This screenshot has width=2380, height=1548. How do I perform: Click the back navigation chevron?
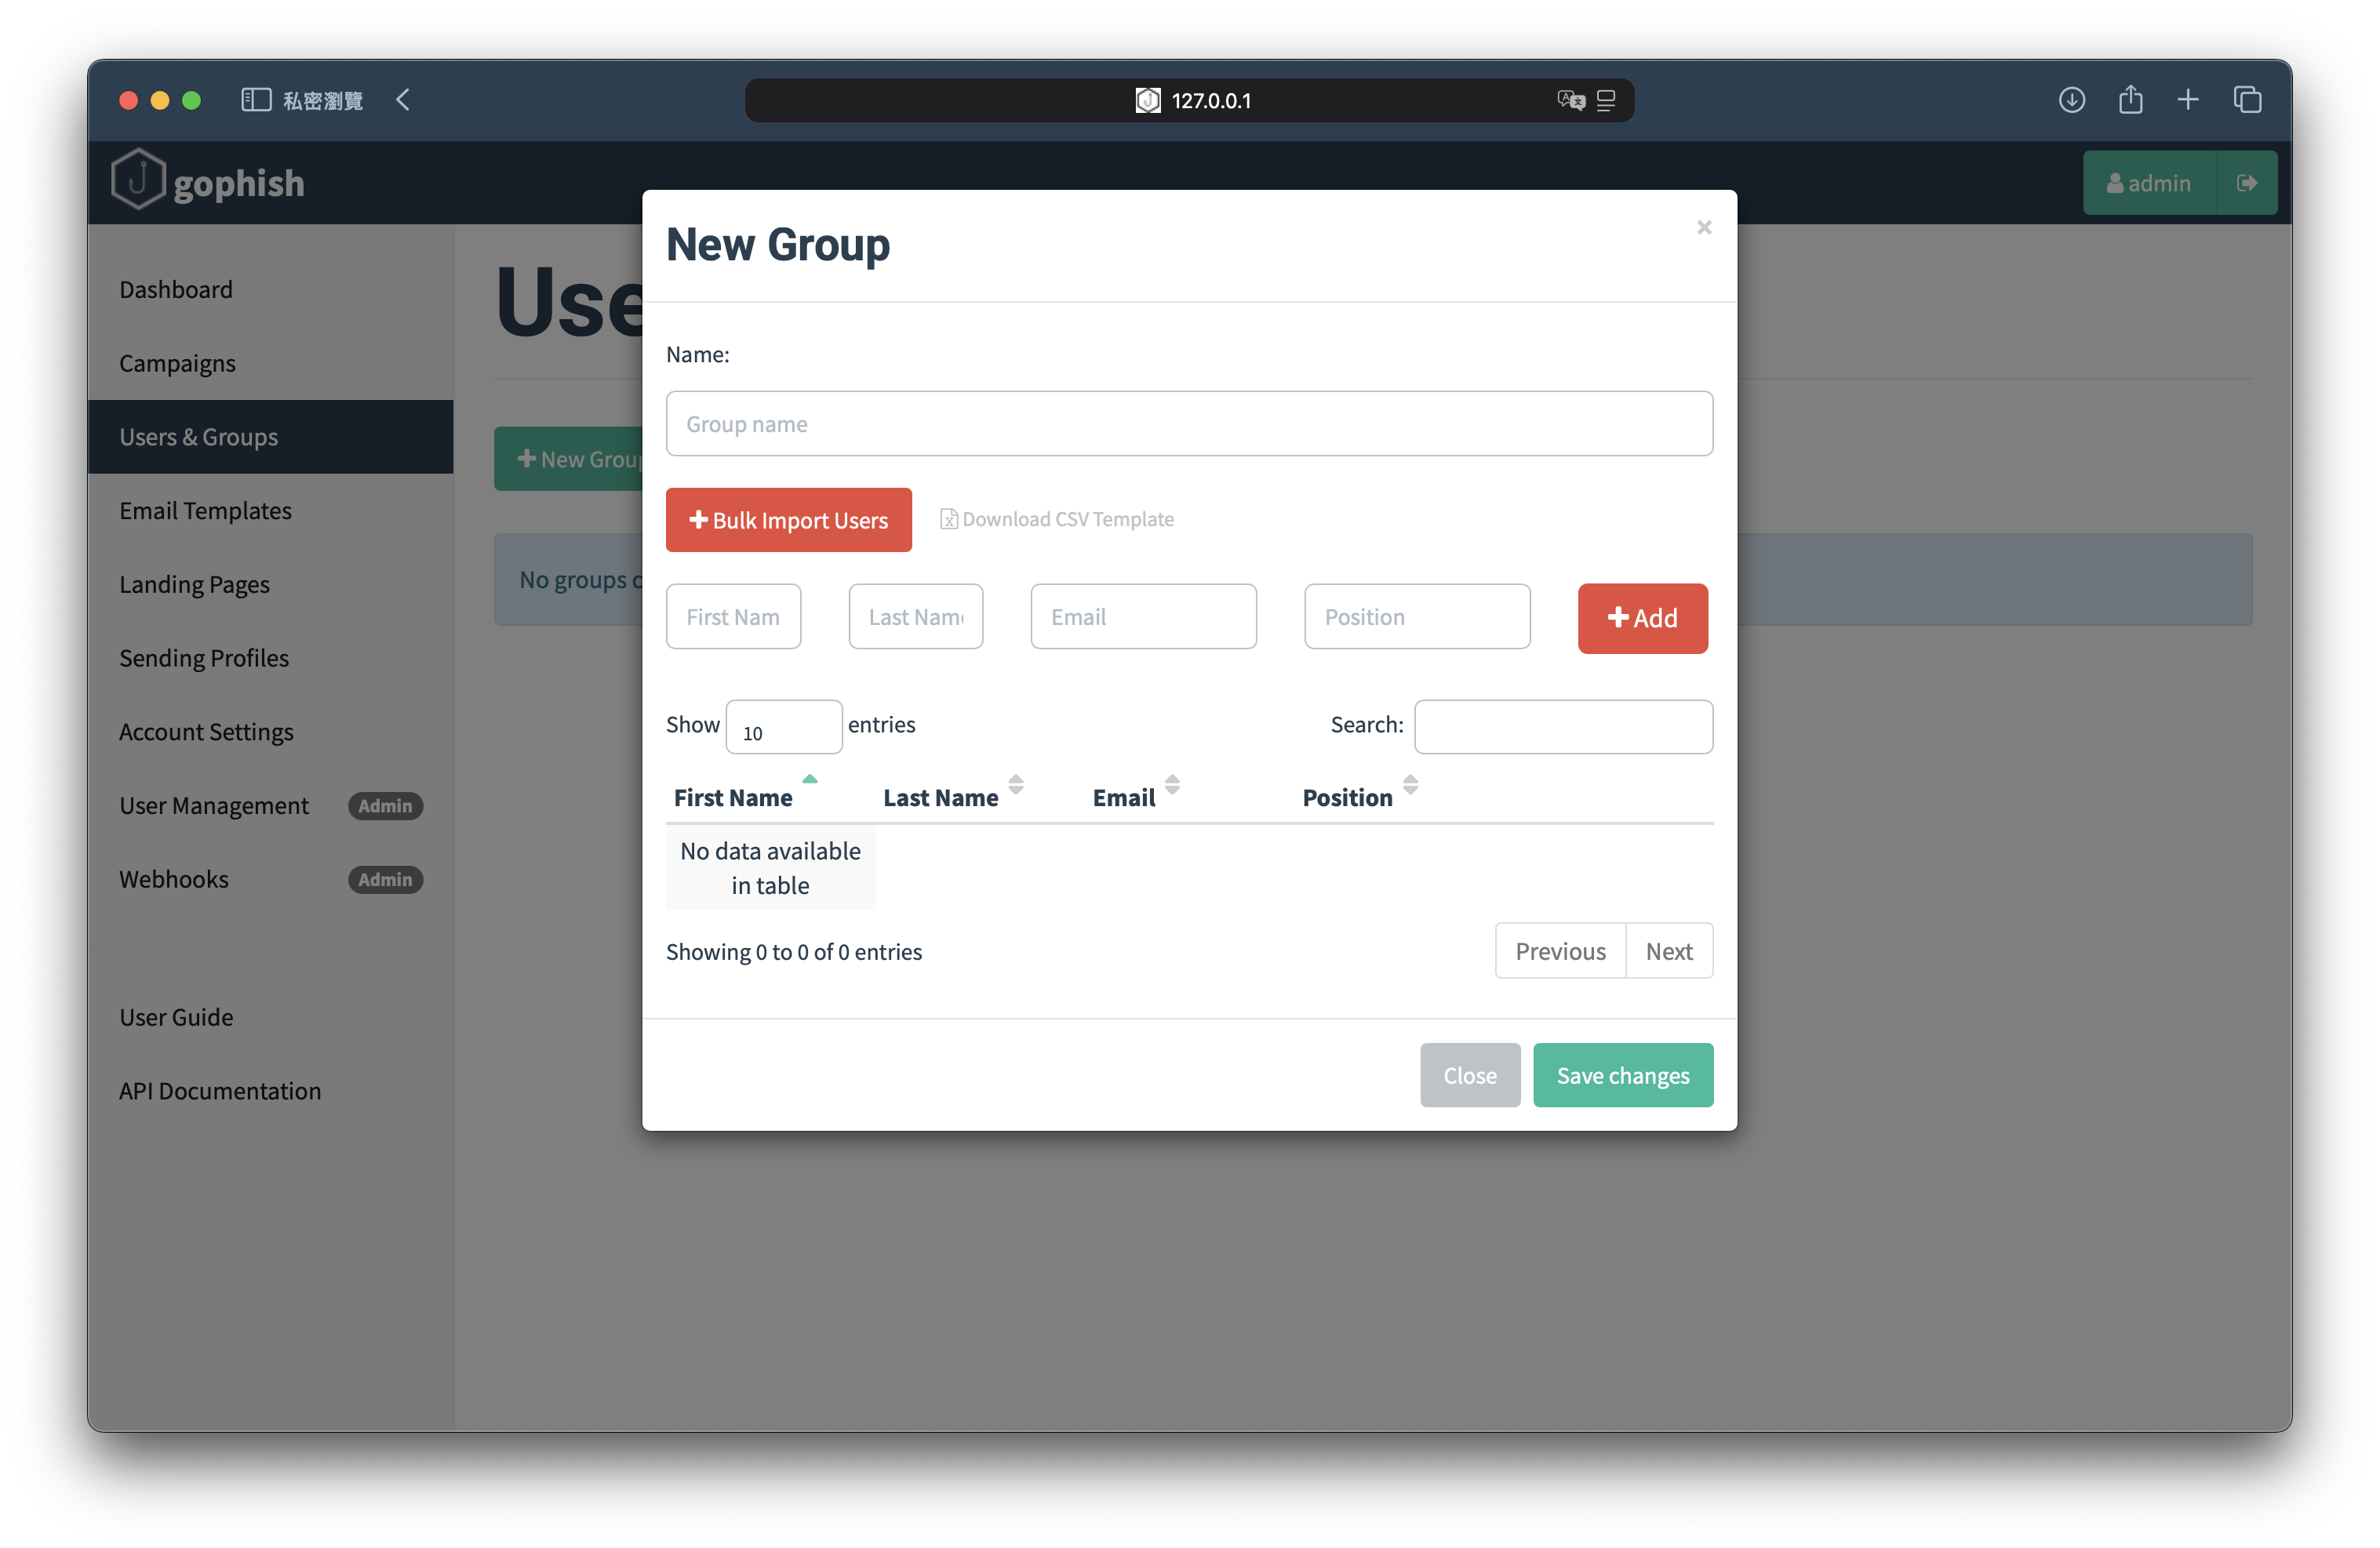[403, 100]
